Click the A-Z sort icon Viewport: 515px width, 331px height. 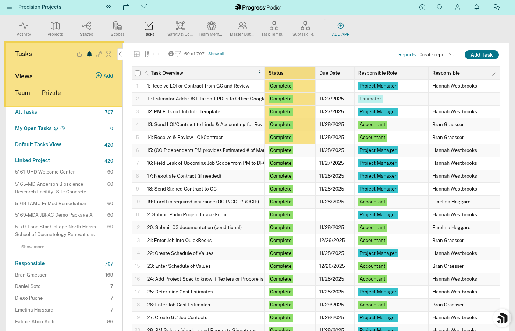(146, 54)
